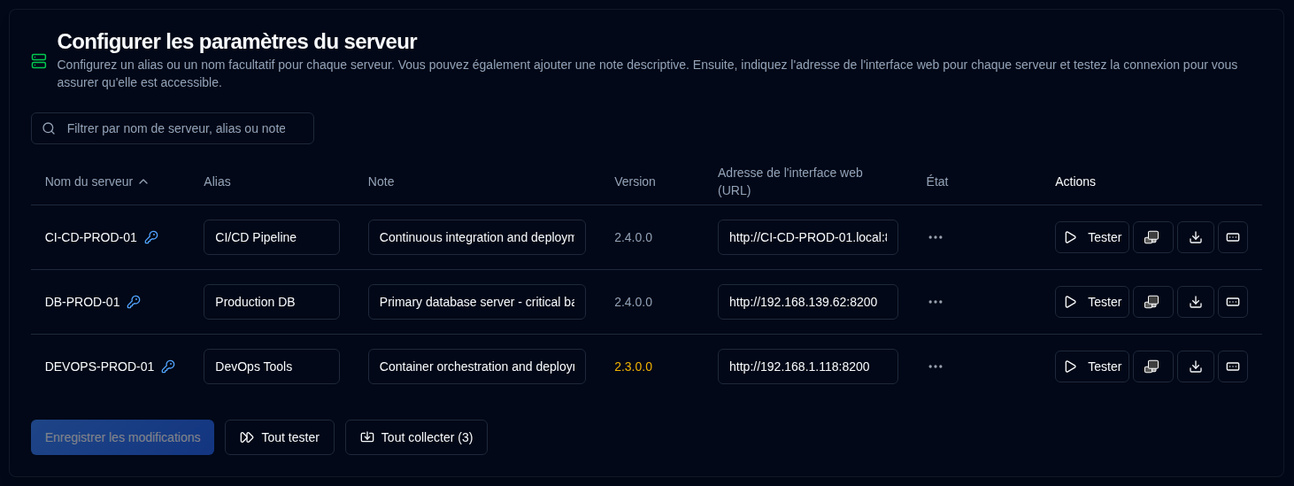Click the download icon for DEVOPS-PROD-01
This screenshot has width=1294, height=486.
[1196, 366]
